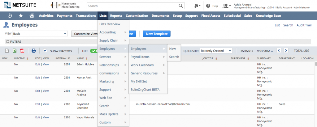Go to the Home house icon
The height and width of the screenshot is (127, 317).
[x=32, y=15]
